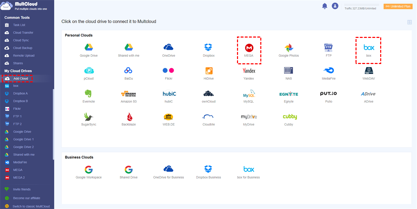Image resolution: width=417 pixels, height=209 pixels.
Task: Add MyDrive cloud
Action: (x=249, y=119)
